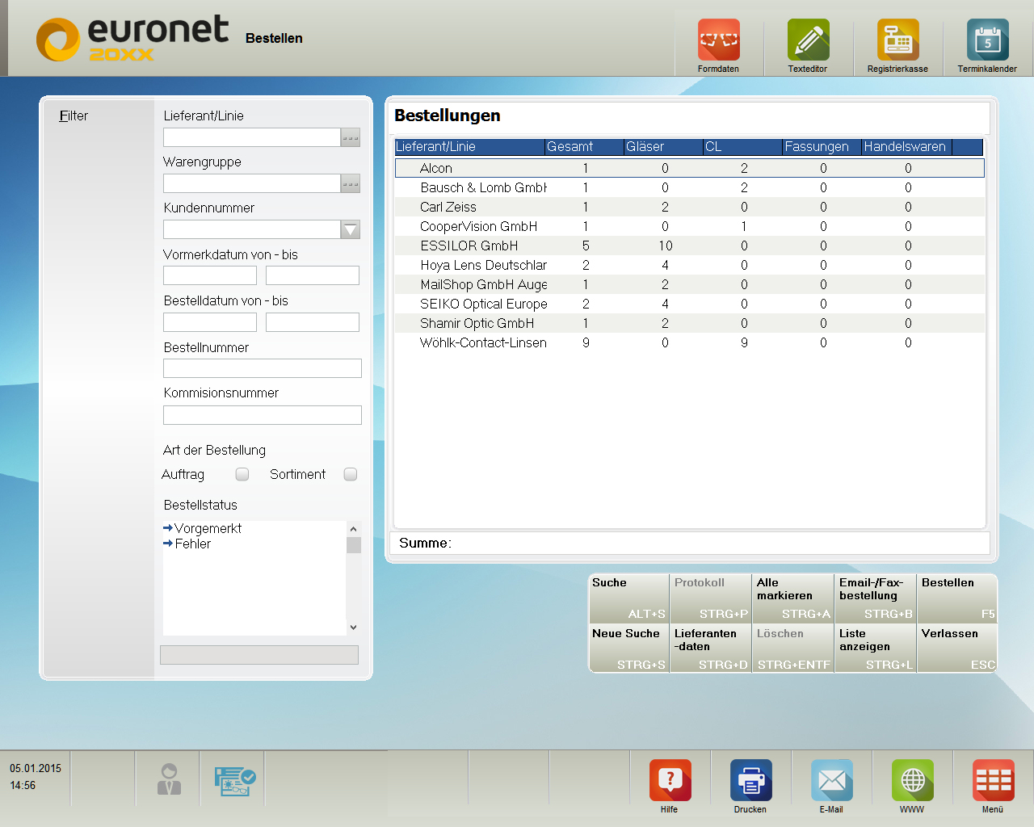Open Lieferant/Linie lookup button
The height and width of the screenshot is (827, 1034).
(351, 137)
